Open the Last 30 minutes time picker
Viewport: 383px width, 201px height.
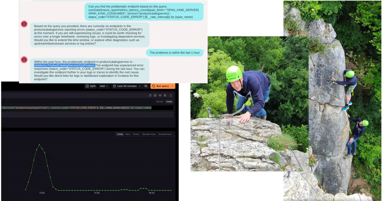coord(127,86)
